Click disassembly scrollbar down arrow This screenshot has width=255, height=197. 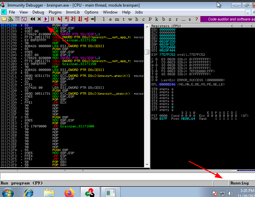(x=147, y=165)
